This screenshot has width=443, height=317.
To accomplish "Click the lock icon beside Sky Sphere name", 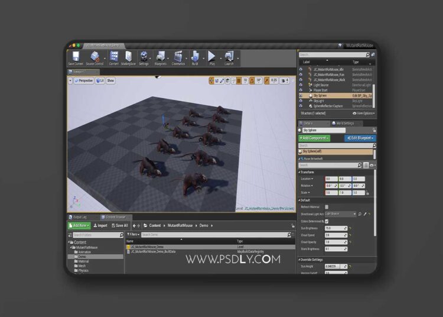I will click(374, 130).
